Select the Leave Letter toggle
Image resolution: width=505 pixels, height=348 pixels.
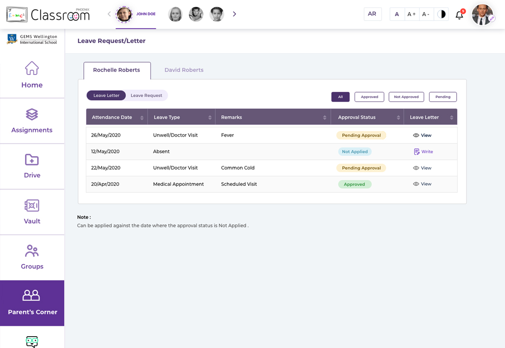click(107, 95)
